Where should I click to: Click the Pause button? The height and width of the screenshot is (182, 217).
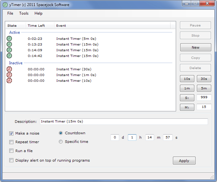[195, 25]
